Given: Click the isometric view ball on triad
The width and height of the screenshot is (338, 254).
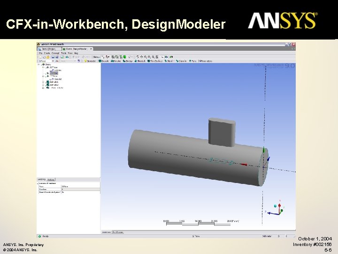Looking at the screenshot, I should pos(275,206).
